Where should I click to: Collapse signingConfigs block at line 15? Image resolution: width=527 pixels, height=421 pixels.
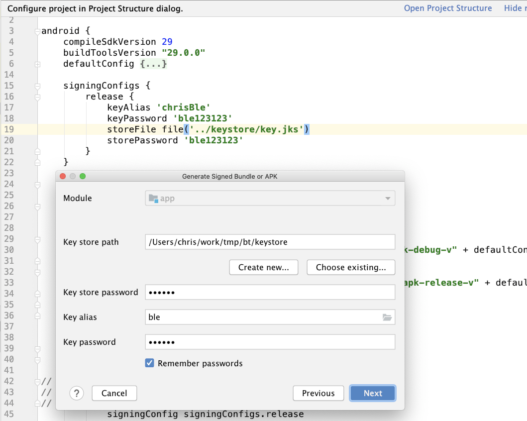[x=38, y=87]
